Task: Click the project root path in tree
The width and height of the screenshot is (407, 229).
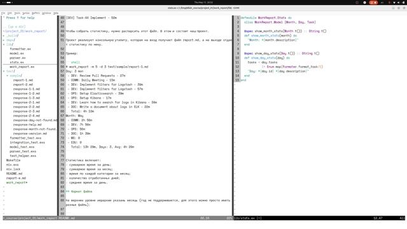Action: [25, 31]
